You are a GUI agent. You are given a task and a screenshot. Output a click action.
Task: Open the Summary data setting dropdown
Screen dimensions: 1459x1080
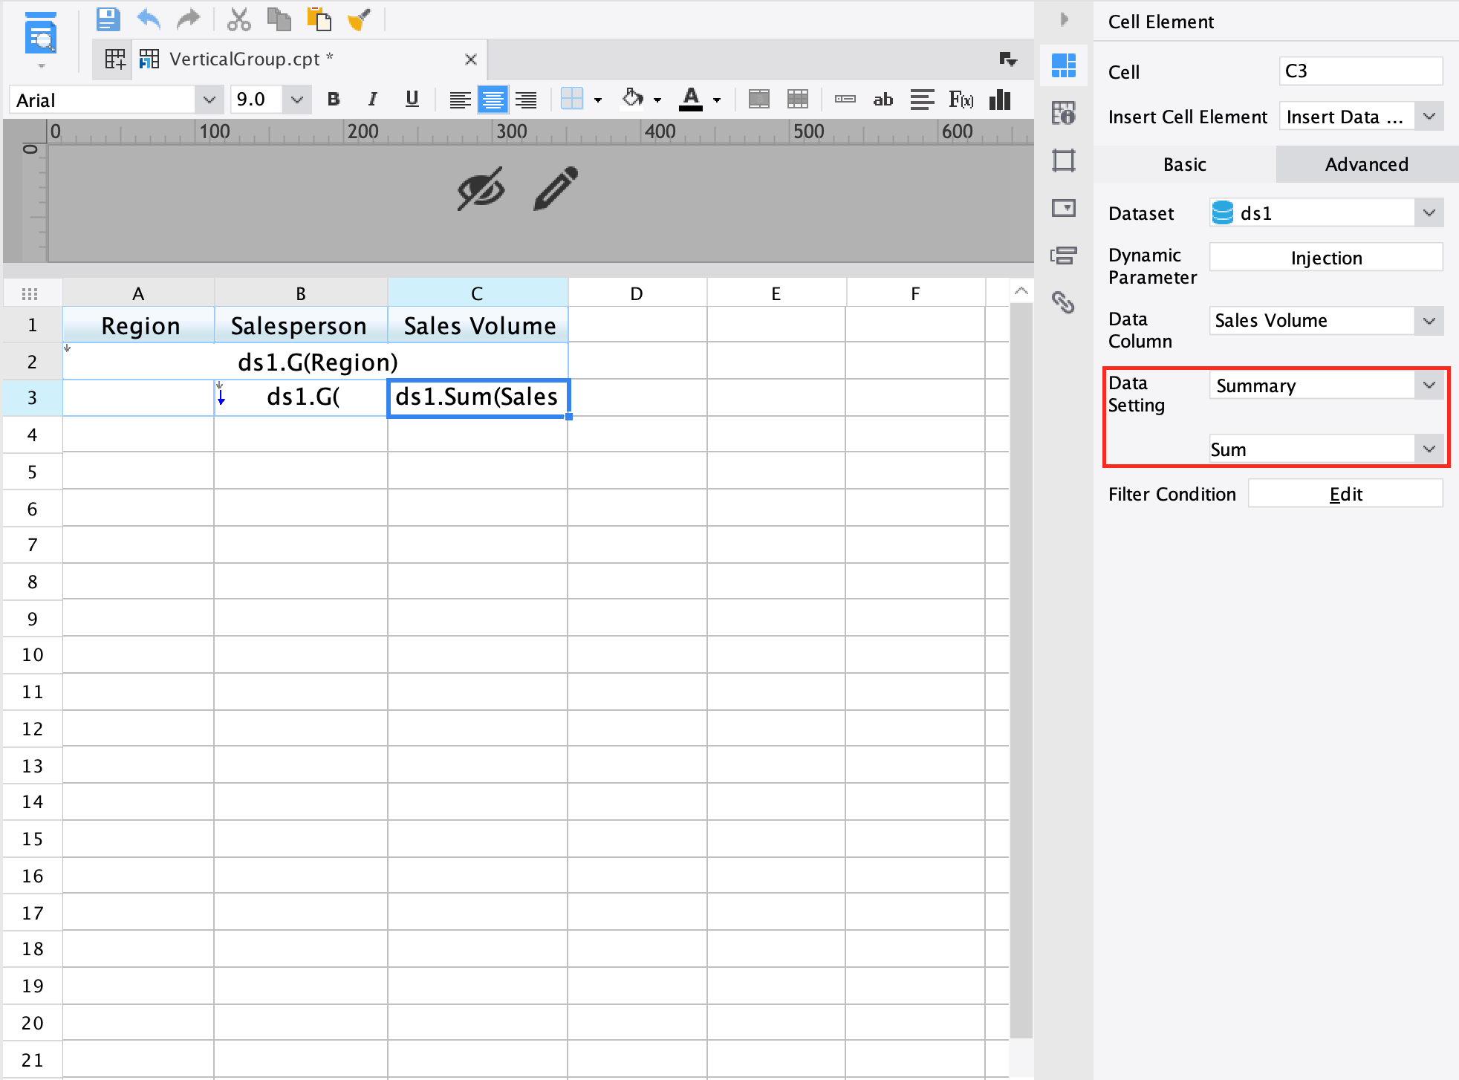tap(1428, 385)
